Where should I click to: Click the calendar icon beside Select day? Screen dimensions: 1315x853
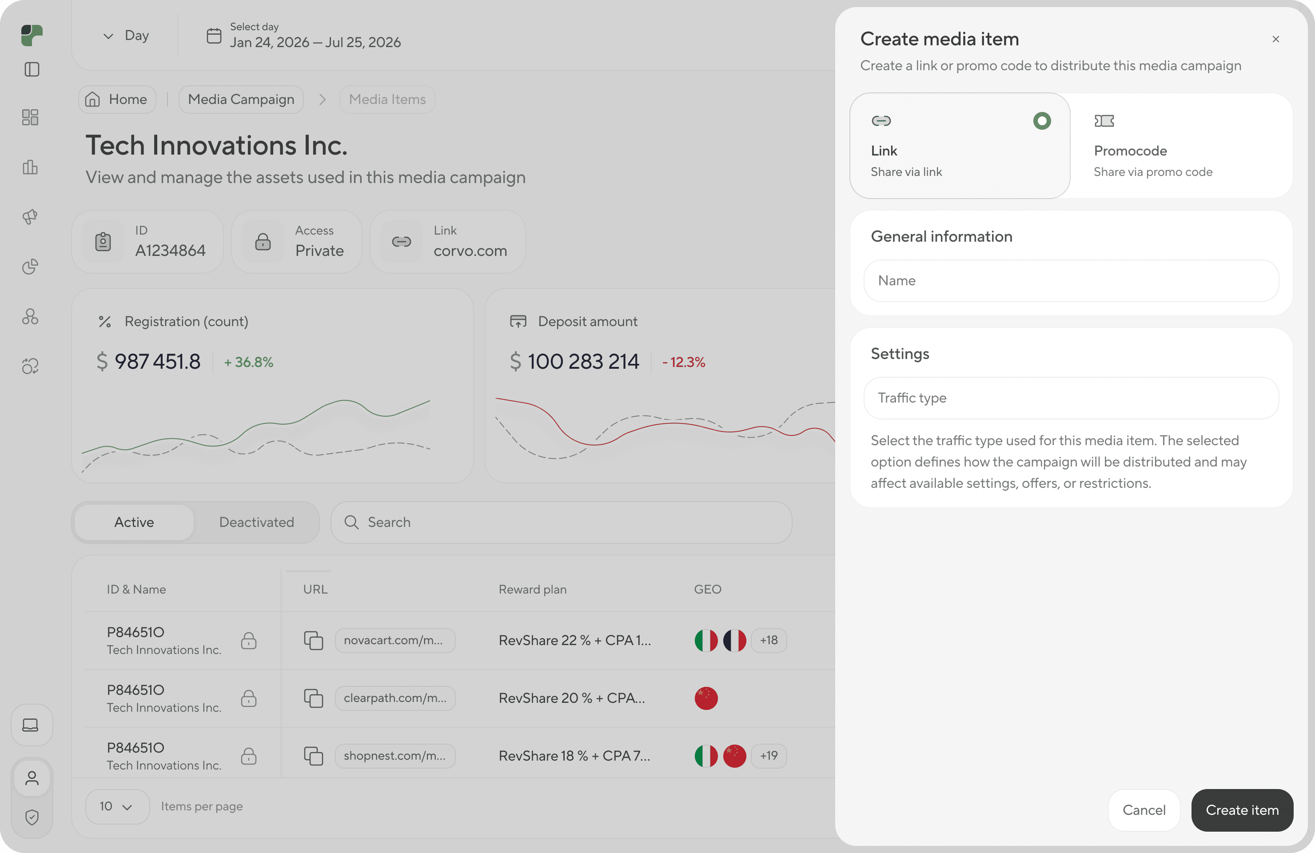[214, 36]
